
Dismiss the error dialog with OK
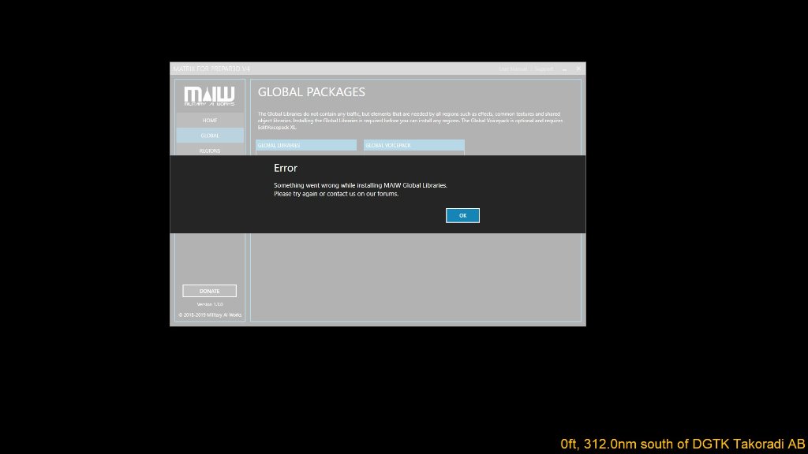(462, 215)
